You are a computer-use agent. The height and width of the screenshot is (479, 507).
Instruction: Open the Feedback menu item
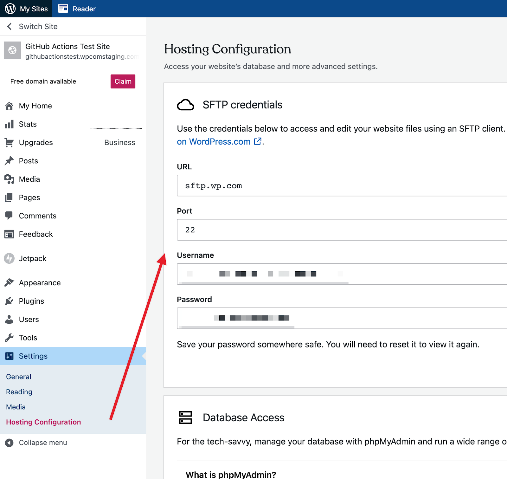(73, 234)
